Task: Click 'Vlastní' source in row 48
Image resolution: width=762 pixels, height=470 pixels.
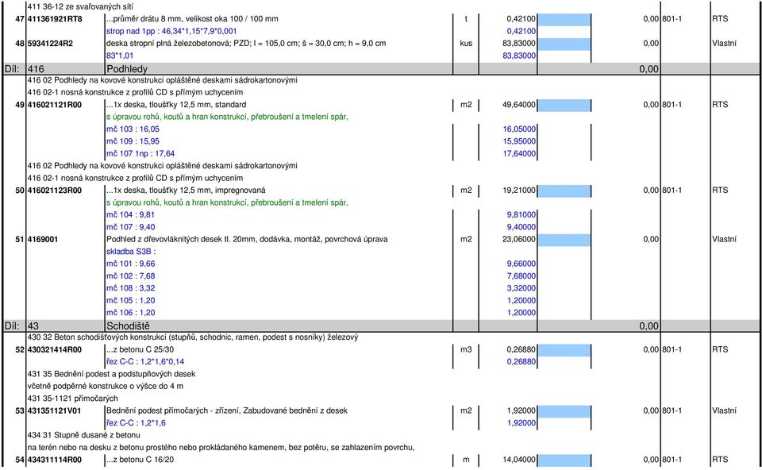Action: pyautogui.click(x=724, y=43)
